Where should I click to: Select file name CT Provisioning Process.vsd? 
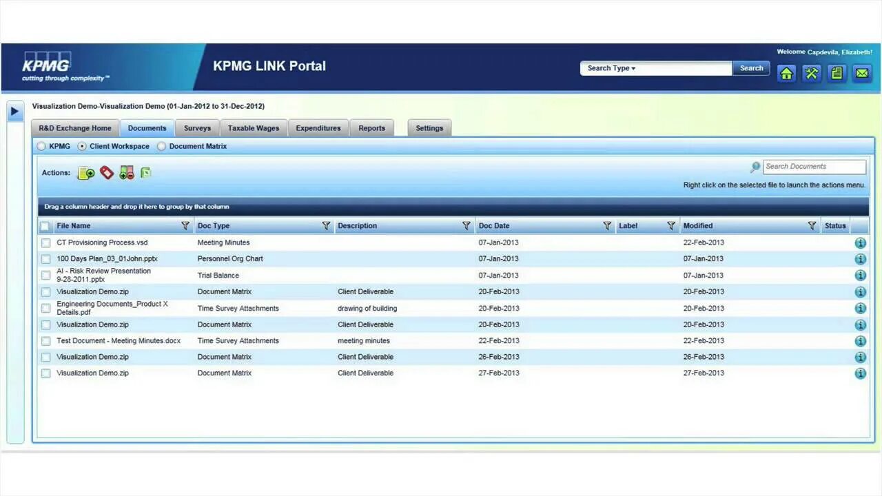(x=102, y=243)
